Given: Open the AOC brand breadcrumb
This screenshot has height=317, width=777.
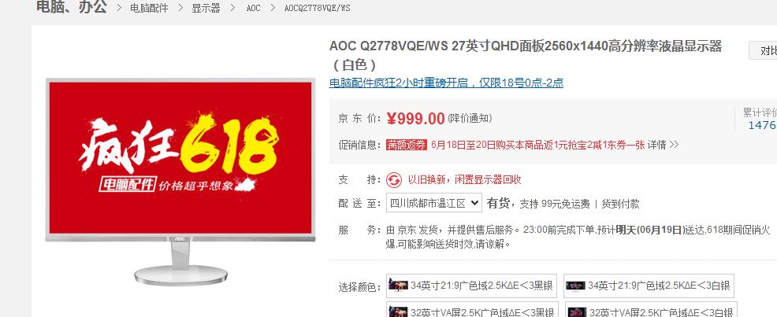Looking at the screenshot, I should (253, 9).
